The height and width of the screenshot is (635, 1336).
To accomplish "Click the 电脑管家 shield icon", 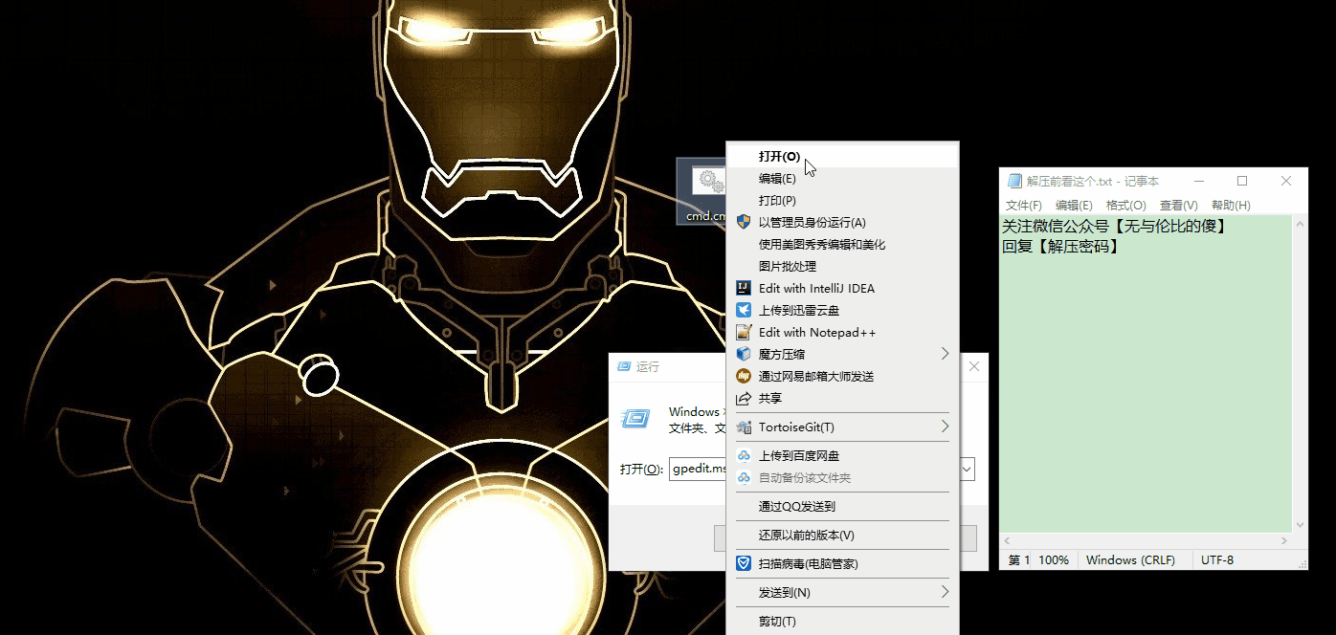I will point(744,564).
